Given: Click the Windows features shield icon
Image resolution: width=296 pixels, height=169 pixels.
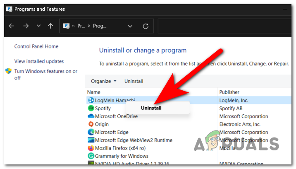Looking at the screenshot, I should pos(9,71).
